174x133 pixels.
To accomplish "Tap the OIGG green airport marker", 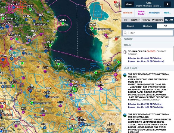I will (58, 64).
